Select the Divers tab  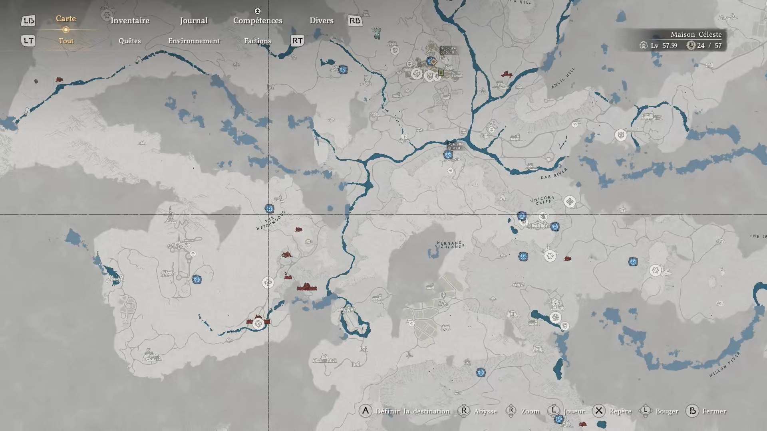click(321, 20)
